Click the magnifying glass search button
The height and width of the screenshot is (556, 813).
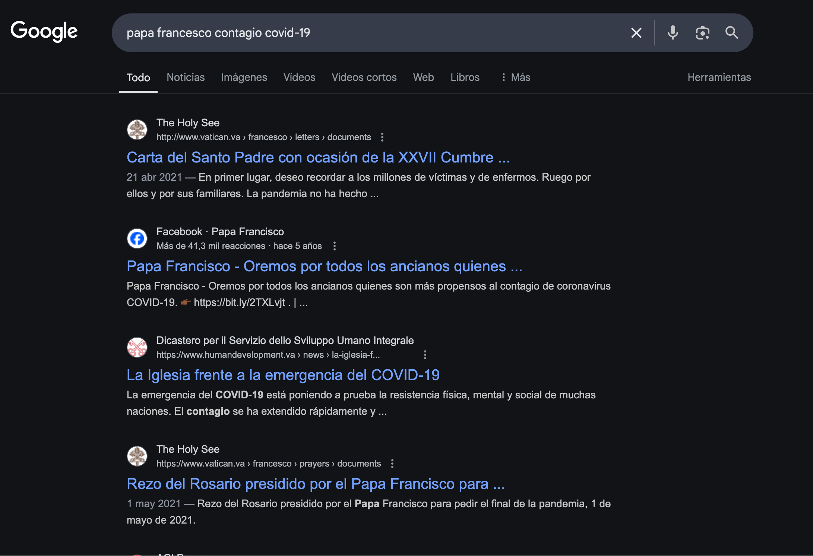pyautogui.click(x=732, y=33)
